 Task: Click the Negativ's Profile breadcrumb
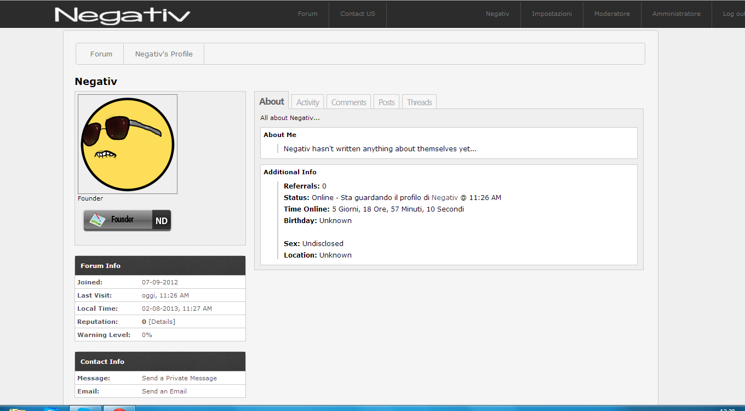click(x=164, y=54)
